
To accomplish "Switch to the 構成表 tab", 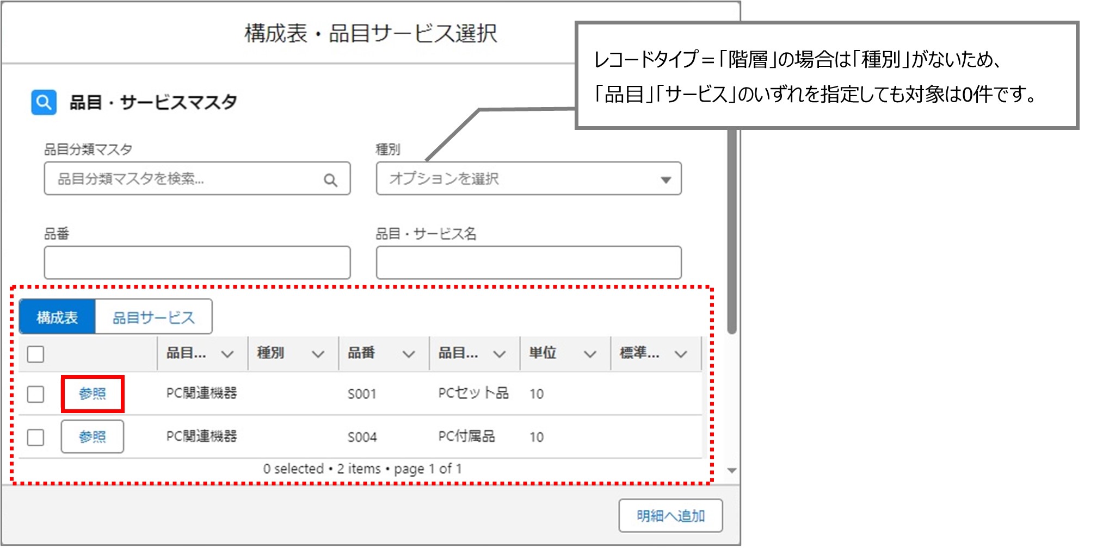I will pyautogui.click(x=57, y=317).
